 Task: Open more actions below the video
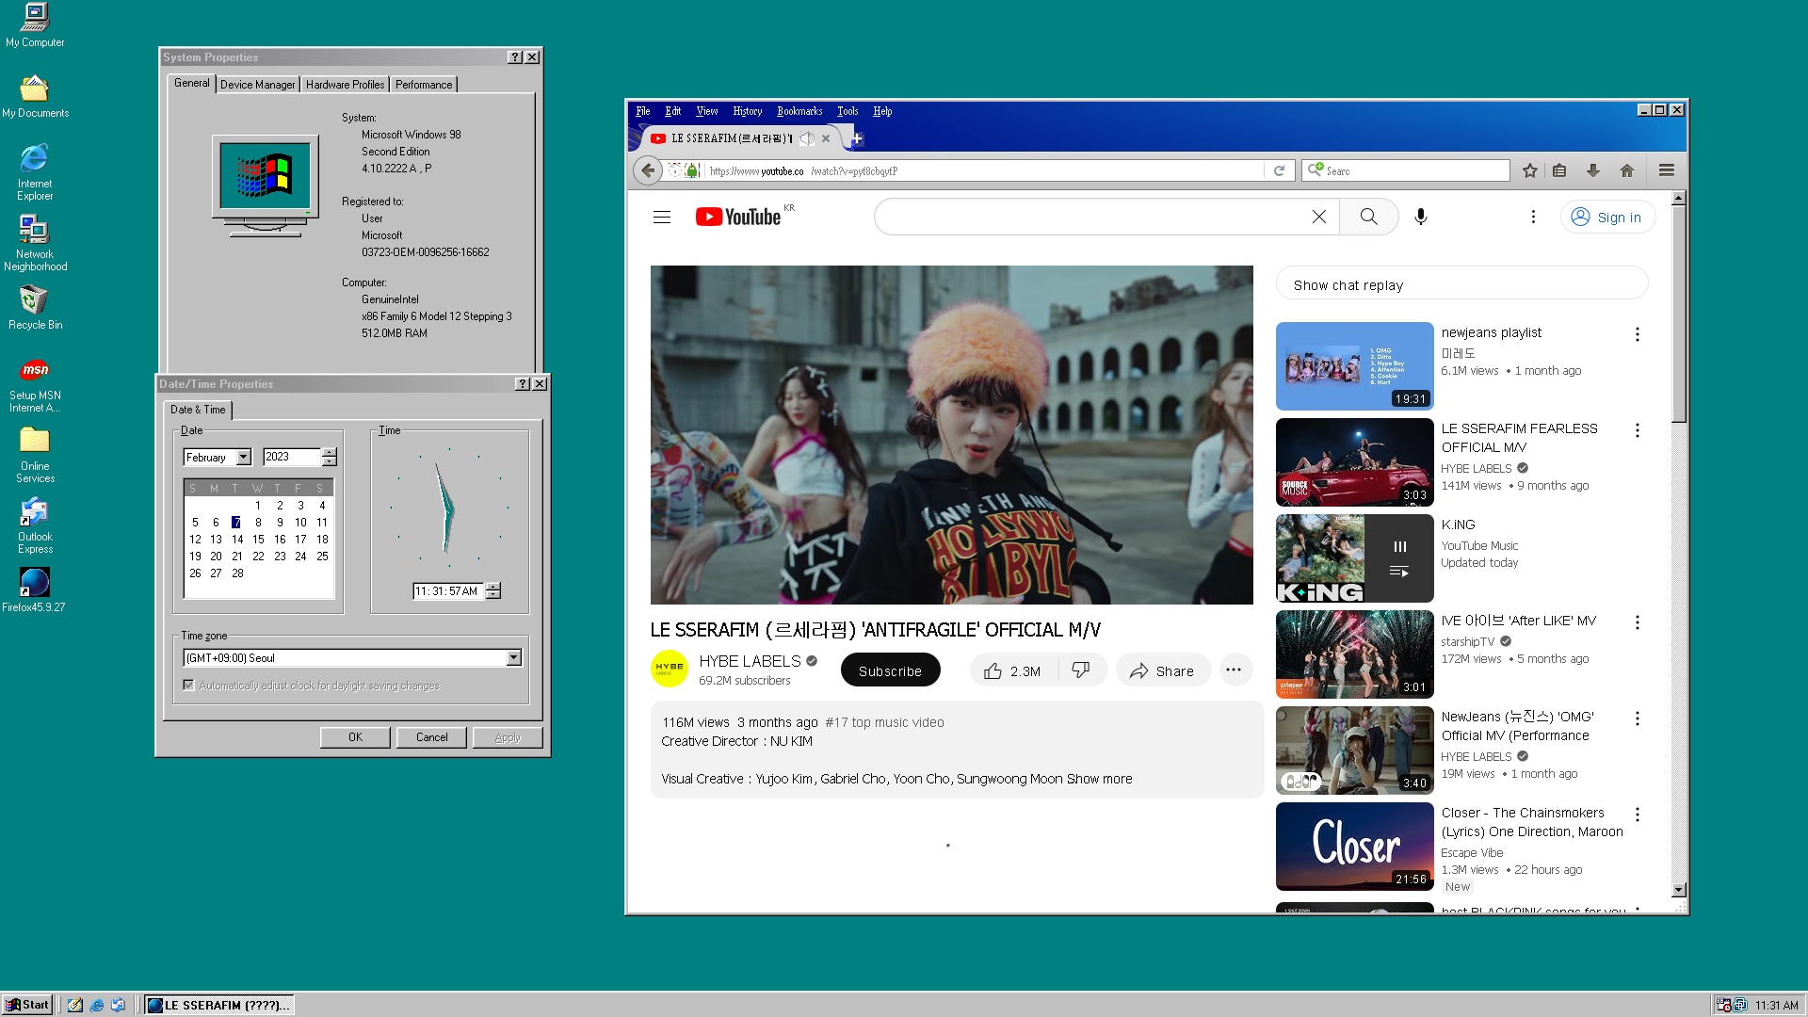click(x=1234, y=670)
